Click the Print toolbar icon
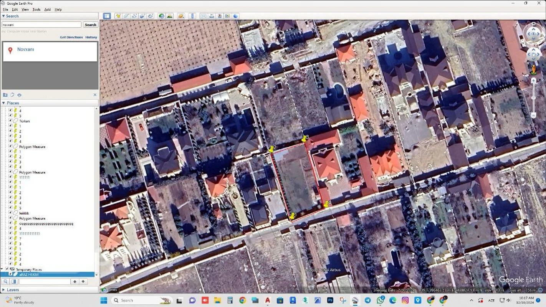 click(212, 16)
